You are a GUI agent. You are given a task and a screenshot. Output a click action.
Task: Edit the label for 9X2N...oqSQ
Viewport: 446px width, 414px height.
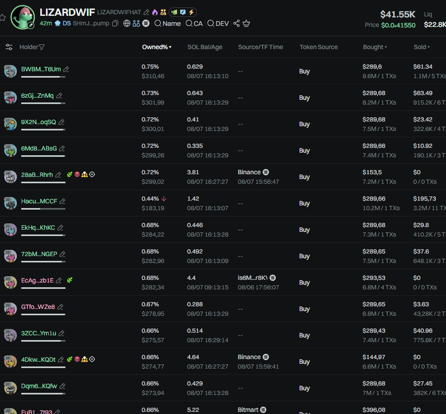tap(61, 122)
